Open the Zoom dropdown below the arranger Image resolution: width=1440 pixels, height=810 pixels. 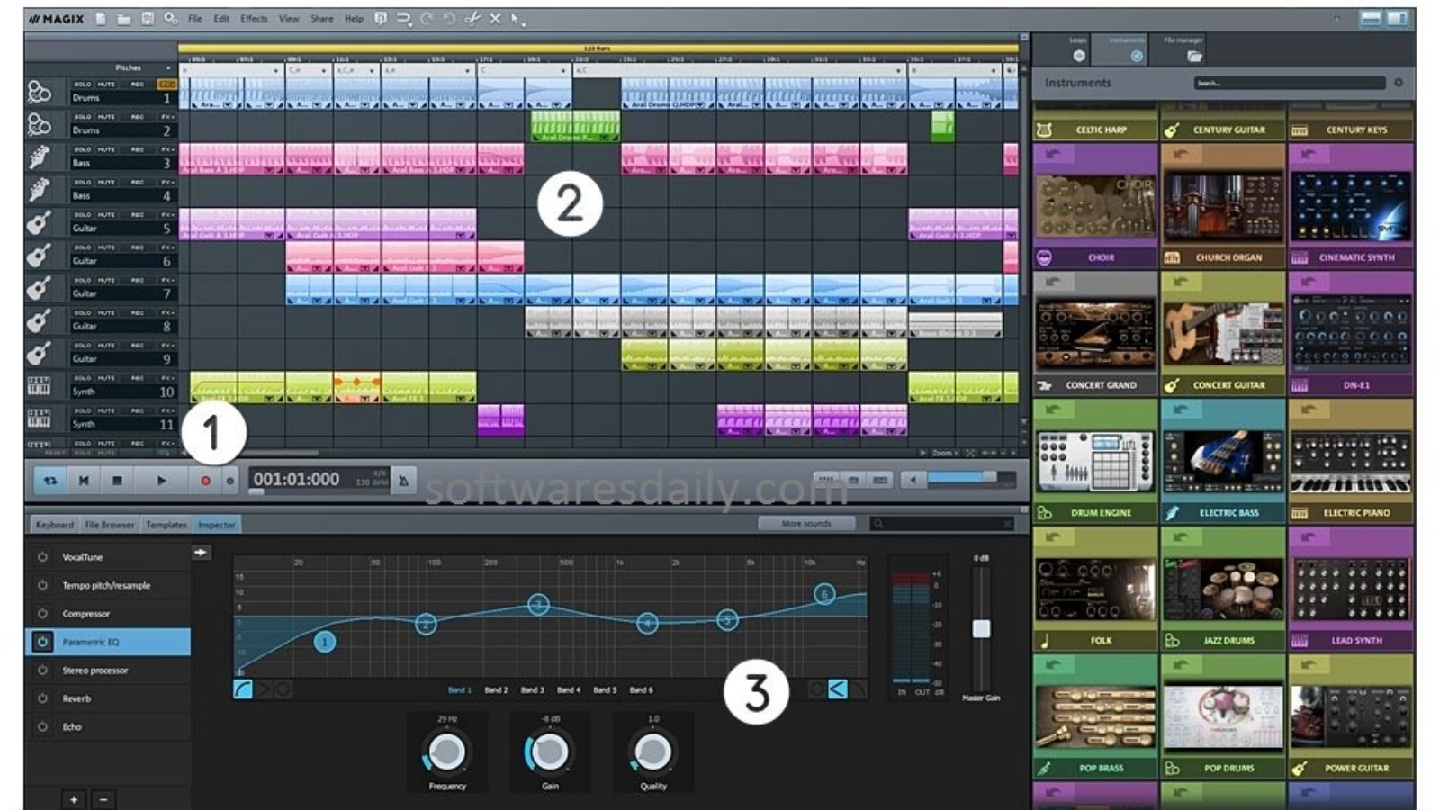944,454
